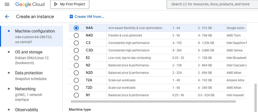Choose the C3D series radio button
258x112 pixels.
pyautogui.click(x=76, y=50)
